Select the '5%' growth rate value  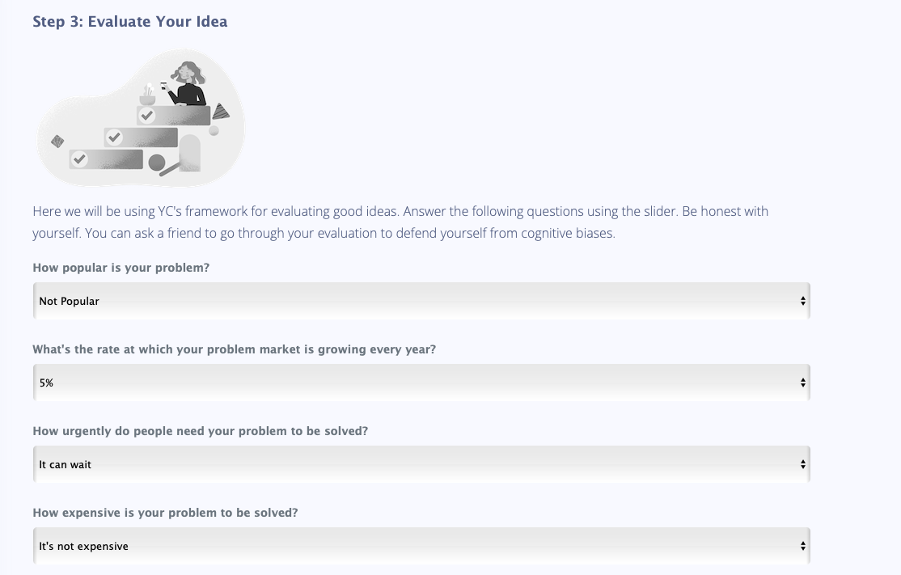tap(46, 382)
